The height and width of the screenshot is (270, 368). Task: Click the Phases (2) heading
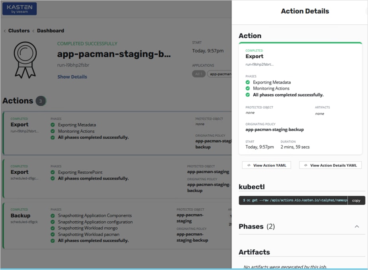(256, 227)
